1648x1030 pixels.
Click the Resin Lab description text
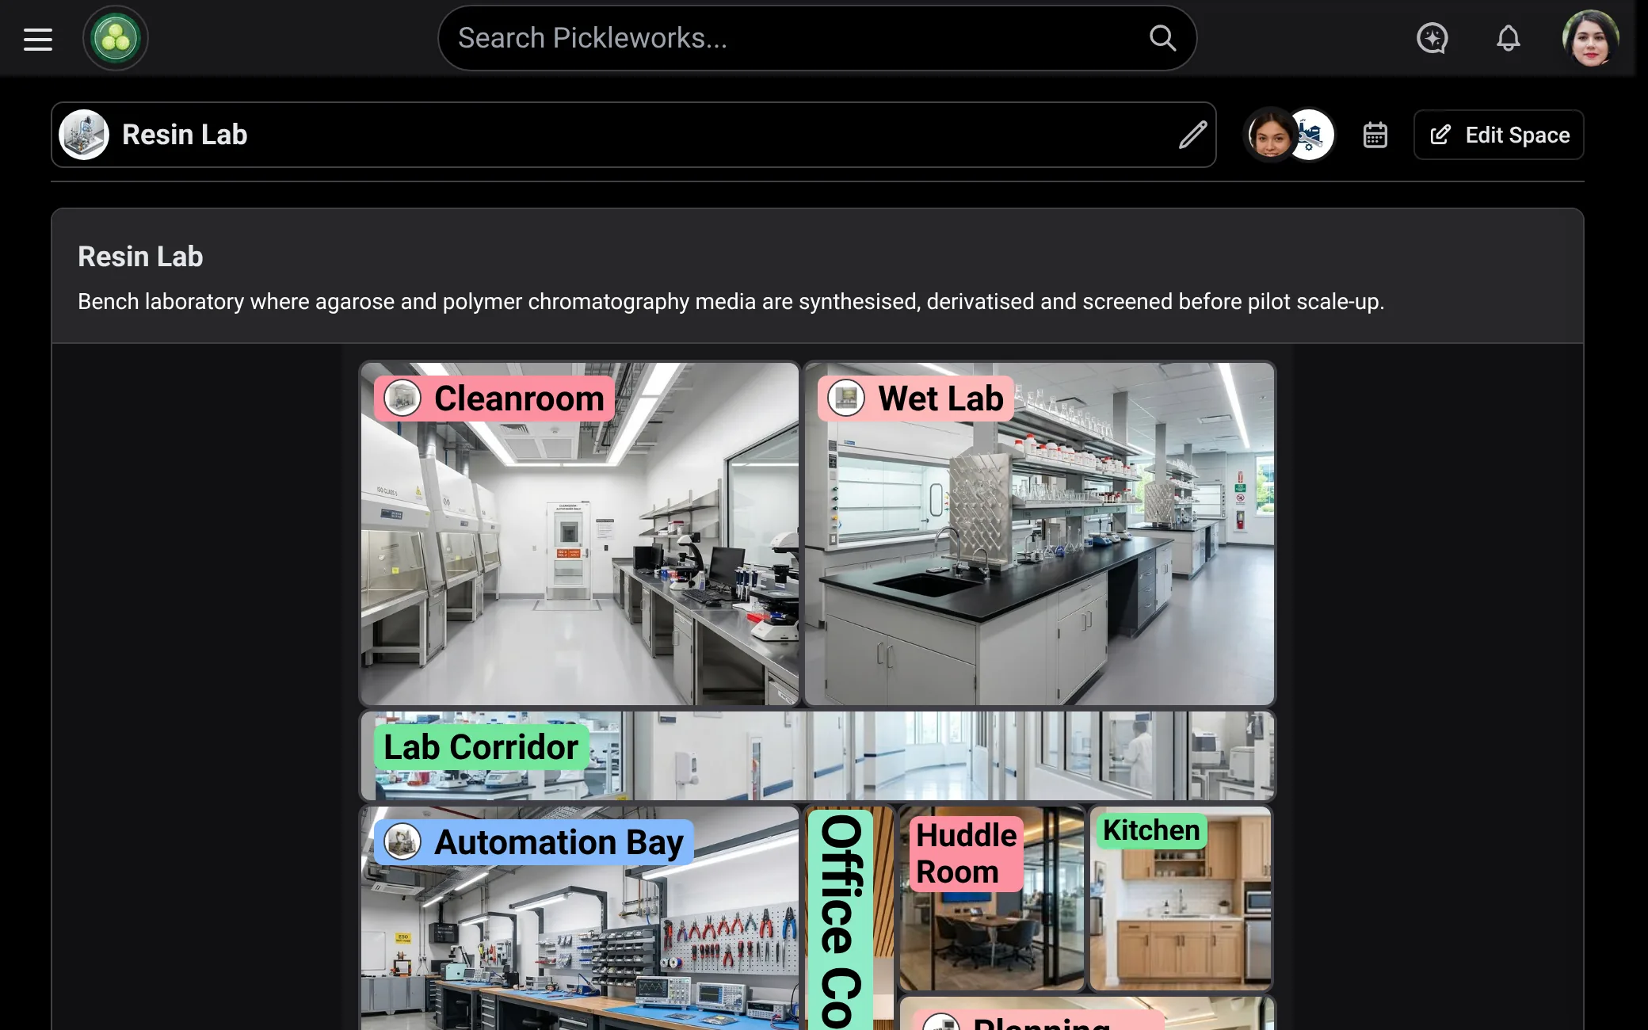pos(731,302)
